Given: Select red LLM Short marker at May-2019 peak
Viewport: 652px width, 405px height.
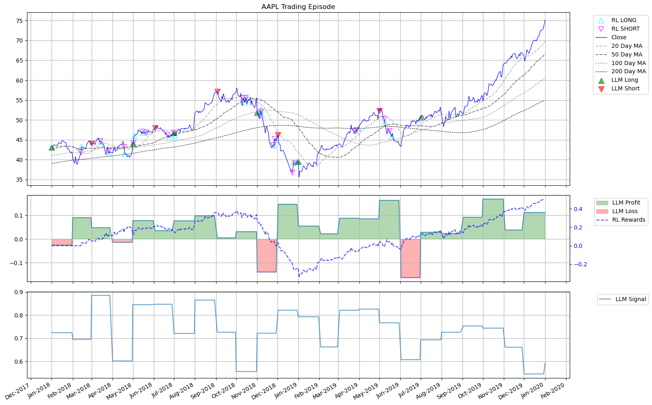Looking at the screenshot, I should tap(379, 111).
